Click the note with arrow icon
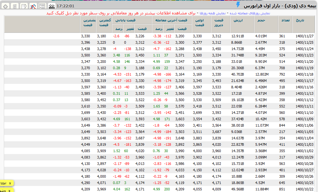Viewport: 324px width, 192px height. pyautogui.click(x=24, y=6)
